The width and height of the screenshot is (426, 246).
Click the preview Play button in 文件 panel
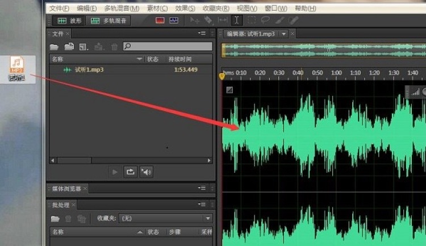pos(115,172)
